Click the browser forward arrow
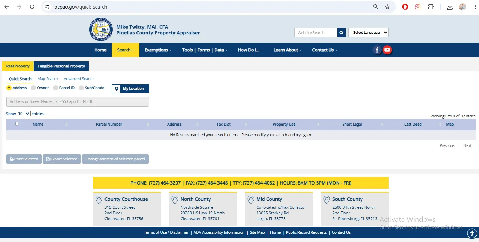 [19, 7]
